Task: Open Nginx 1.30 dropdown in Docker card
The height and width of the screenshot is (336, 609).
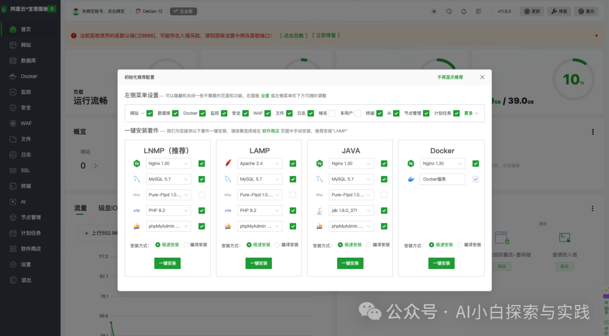Action: pos(443,163)
